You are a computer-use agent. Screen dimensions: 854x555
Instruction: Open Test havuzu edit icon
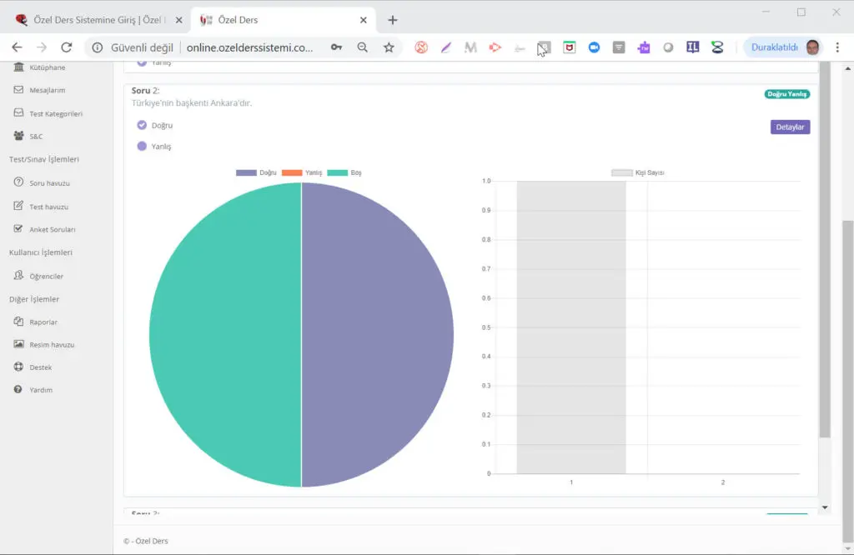click(x=19, y=206)
